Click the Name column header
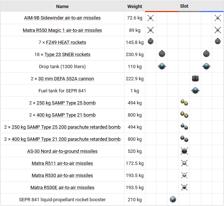Screen dimensions: 224x206 (x=62, y=7)
